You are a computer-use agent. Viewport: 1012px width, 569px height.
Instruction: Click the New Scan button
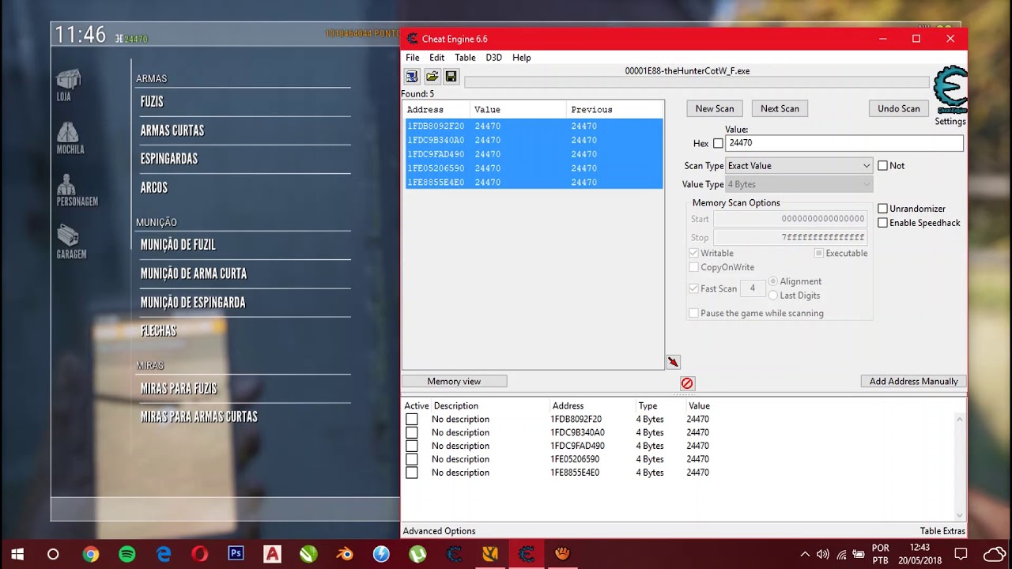point(715,108)
